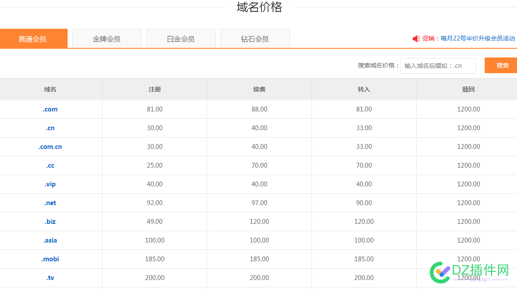
Task: Select the 普通会员 tab
Action: [34, 38]
